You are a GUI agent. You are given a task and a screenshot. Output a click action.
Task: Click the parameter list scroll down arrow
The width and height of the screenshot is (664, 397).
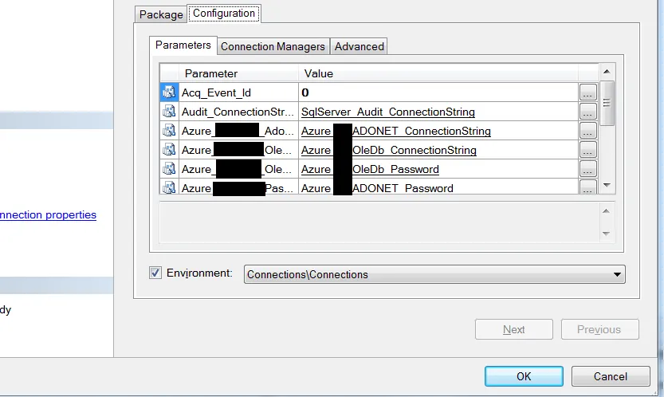pyautogui.click(x=607, y=185)
